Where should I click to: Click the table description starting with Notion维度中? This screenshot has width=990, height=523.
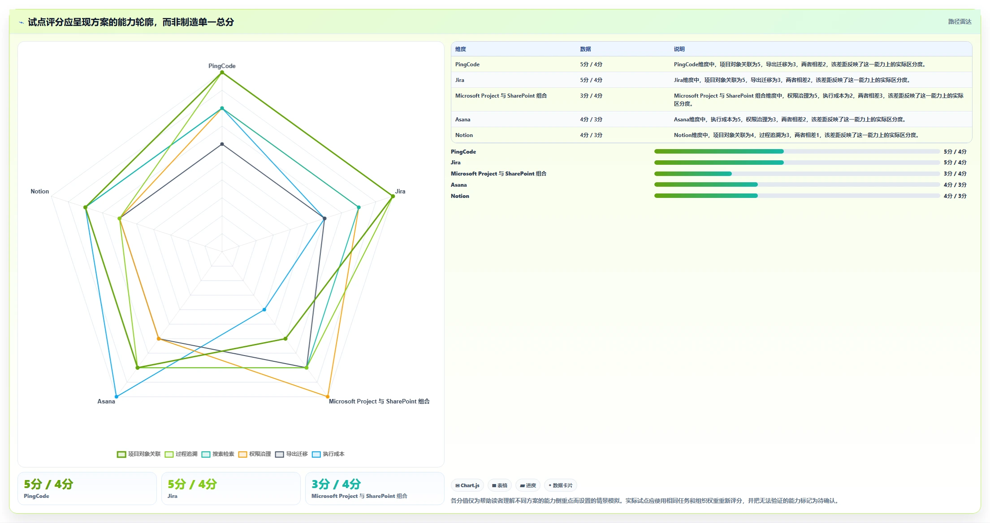(x=796, y=135)
